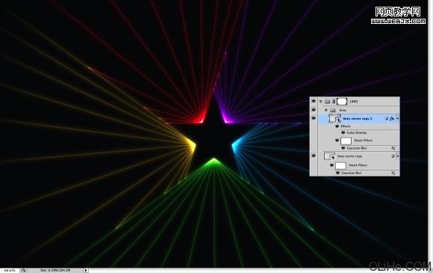Image resolution: width=433 pixels, height=273 pixels.
Task: Toggle Smart Filters eye under lines vector copy
Action: [331, 165]
